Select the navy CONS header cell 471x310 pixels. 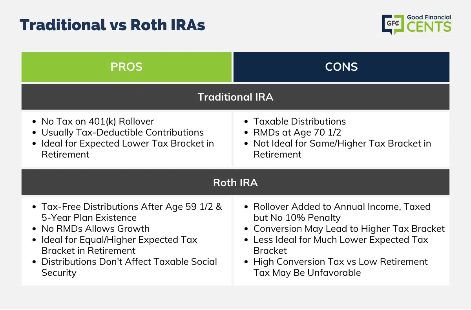[341, 67]
